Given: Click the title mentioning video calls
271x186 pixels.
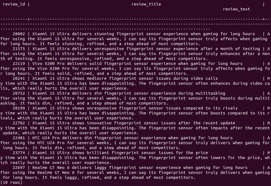Looking at the screenshot, I should [125, 78].
